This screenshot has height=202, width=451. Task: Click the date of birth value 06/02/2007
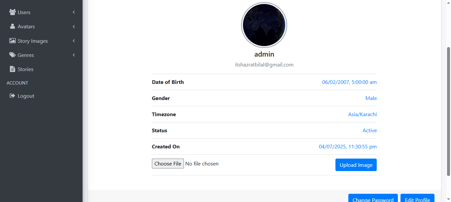(x=349, y=82)
